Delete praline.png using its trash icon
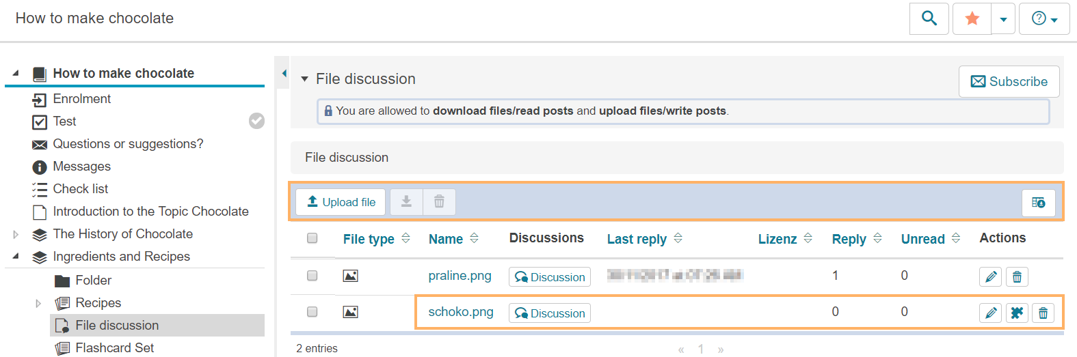Screen dimensions: 1077x357 tap(1017, 276)
